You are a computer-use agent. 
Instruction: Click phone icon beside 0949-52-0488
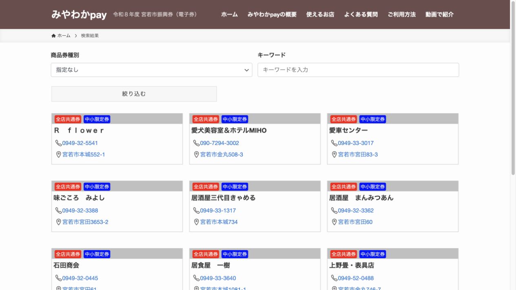334,278
